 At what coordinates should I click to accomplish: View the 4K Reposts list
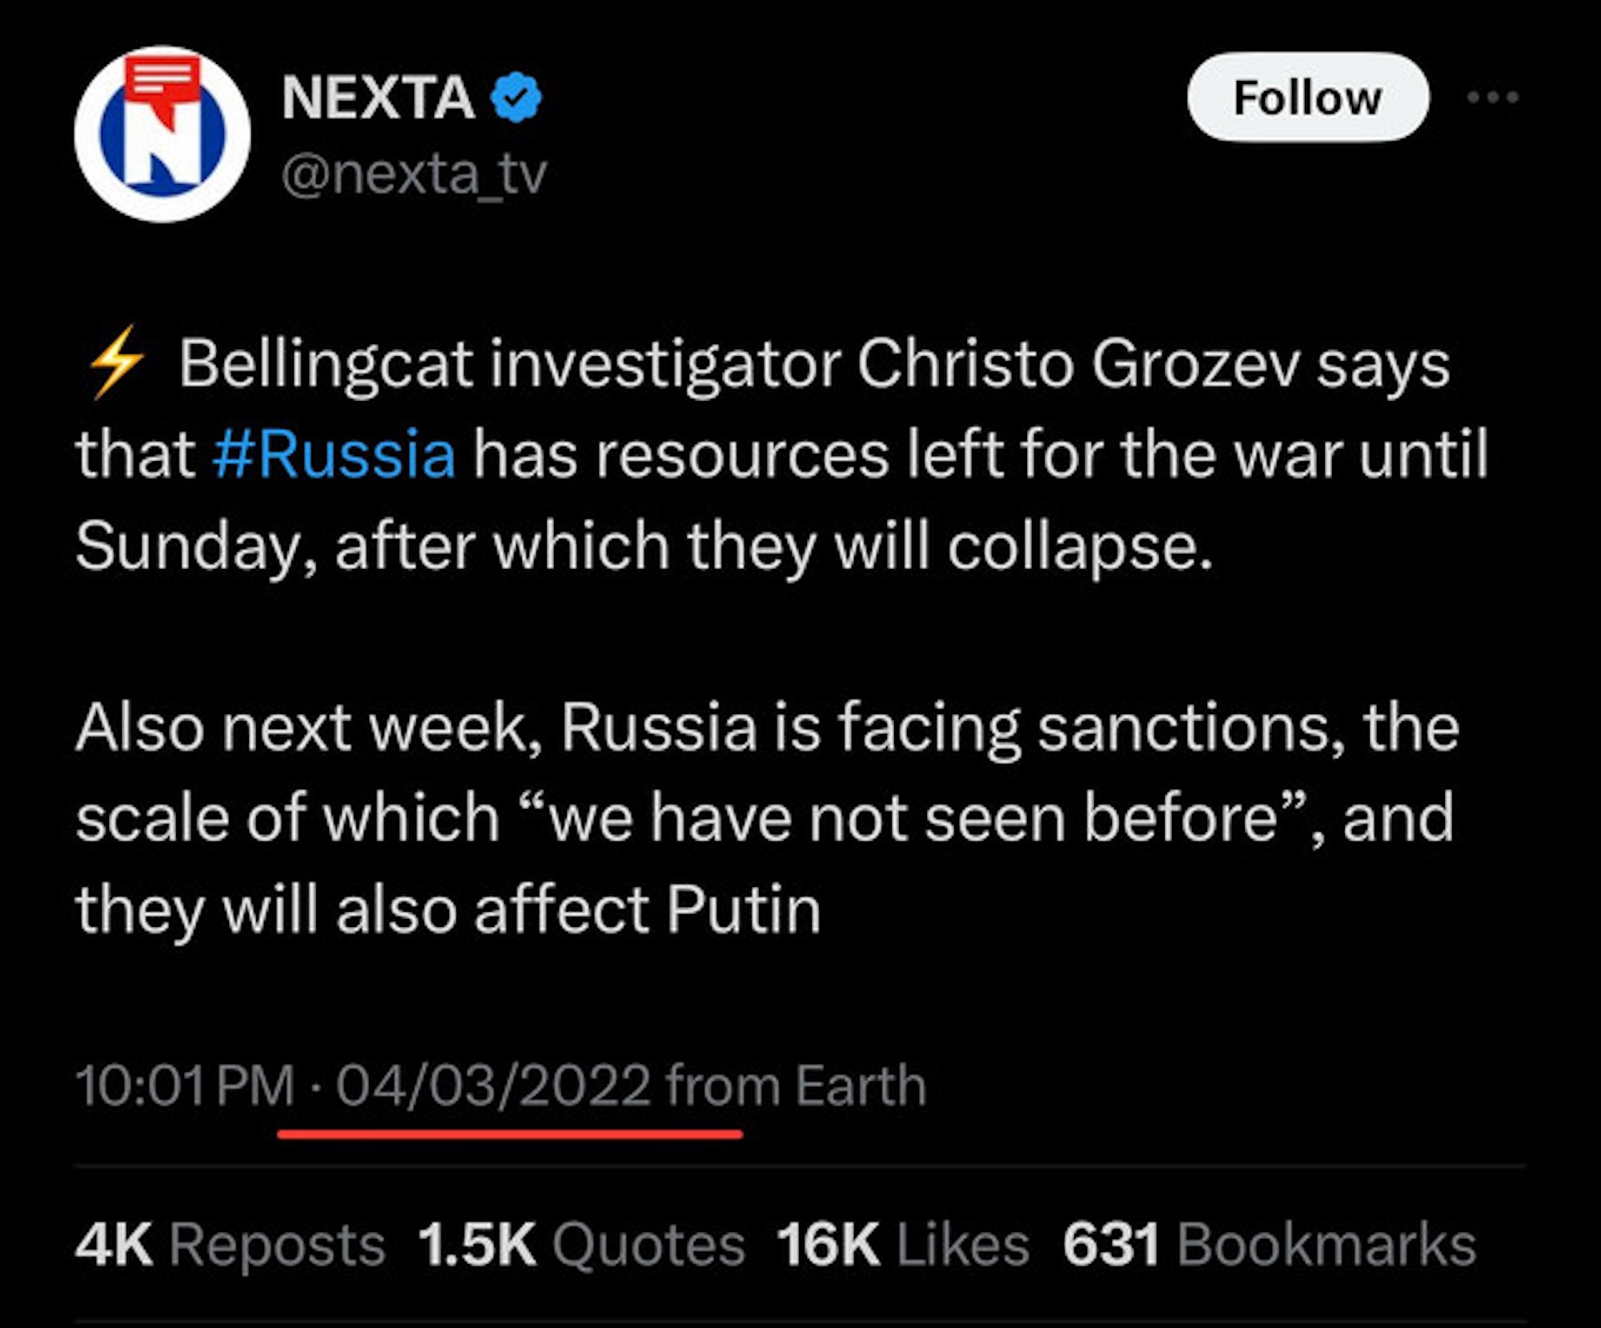click(x=230, y=1245)
